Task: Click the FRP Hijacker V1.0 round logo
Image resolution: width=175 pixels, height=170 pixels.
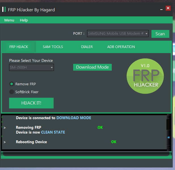Action: (145, 76)
